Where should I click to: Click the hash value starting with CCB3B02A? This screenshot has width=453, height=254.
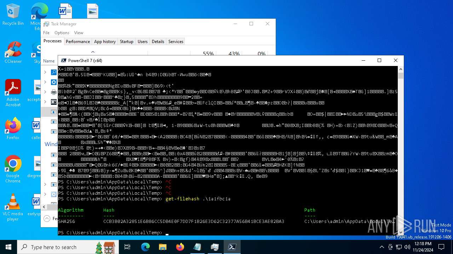click(x=194, y=222)
